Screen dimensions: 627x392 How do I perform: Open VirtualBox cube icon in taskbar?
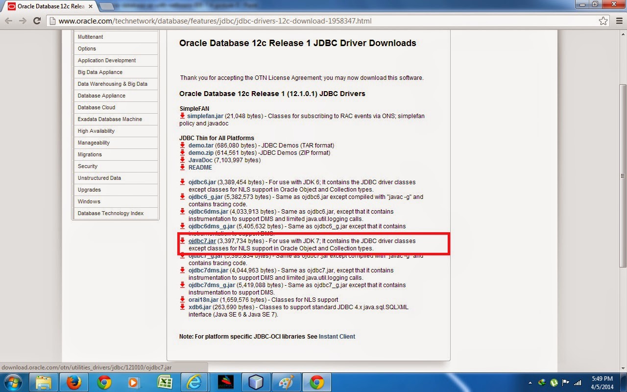coord(256,382)
